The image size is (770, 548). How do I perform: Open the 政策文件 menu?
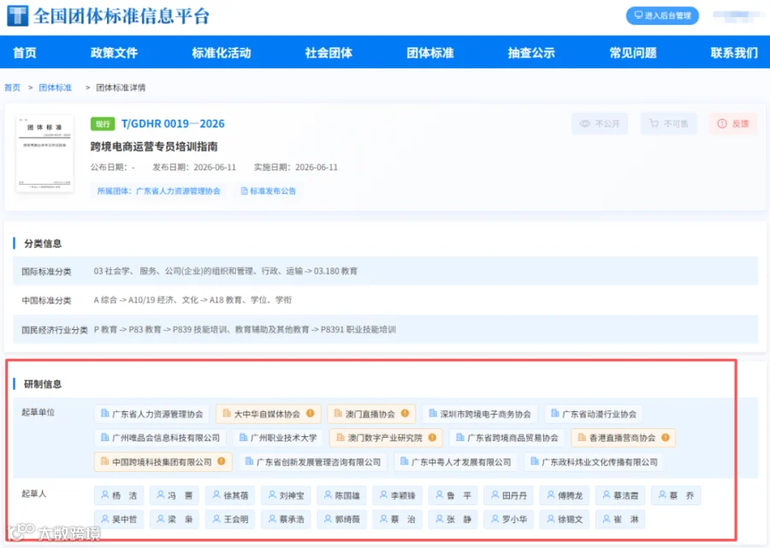tap(114, 52)
